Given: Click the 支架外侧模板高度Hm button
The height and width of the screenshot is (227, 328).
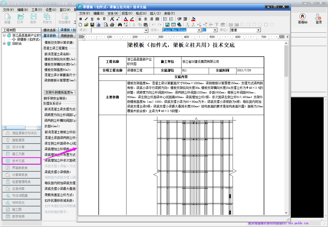Looking at the screenshot, I should point(60,92).
